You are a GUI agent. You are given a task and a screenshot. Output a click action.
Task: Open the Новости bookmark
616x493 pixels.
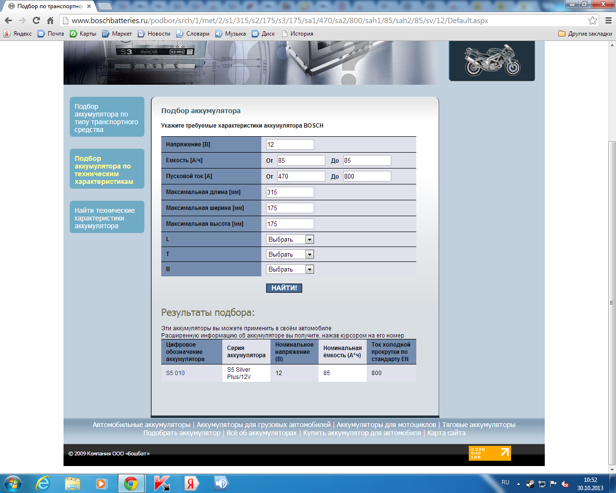pyautogui.click(x=154, y=34)
